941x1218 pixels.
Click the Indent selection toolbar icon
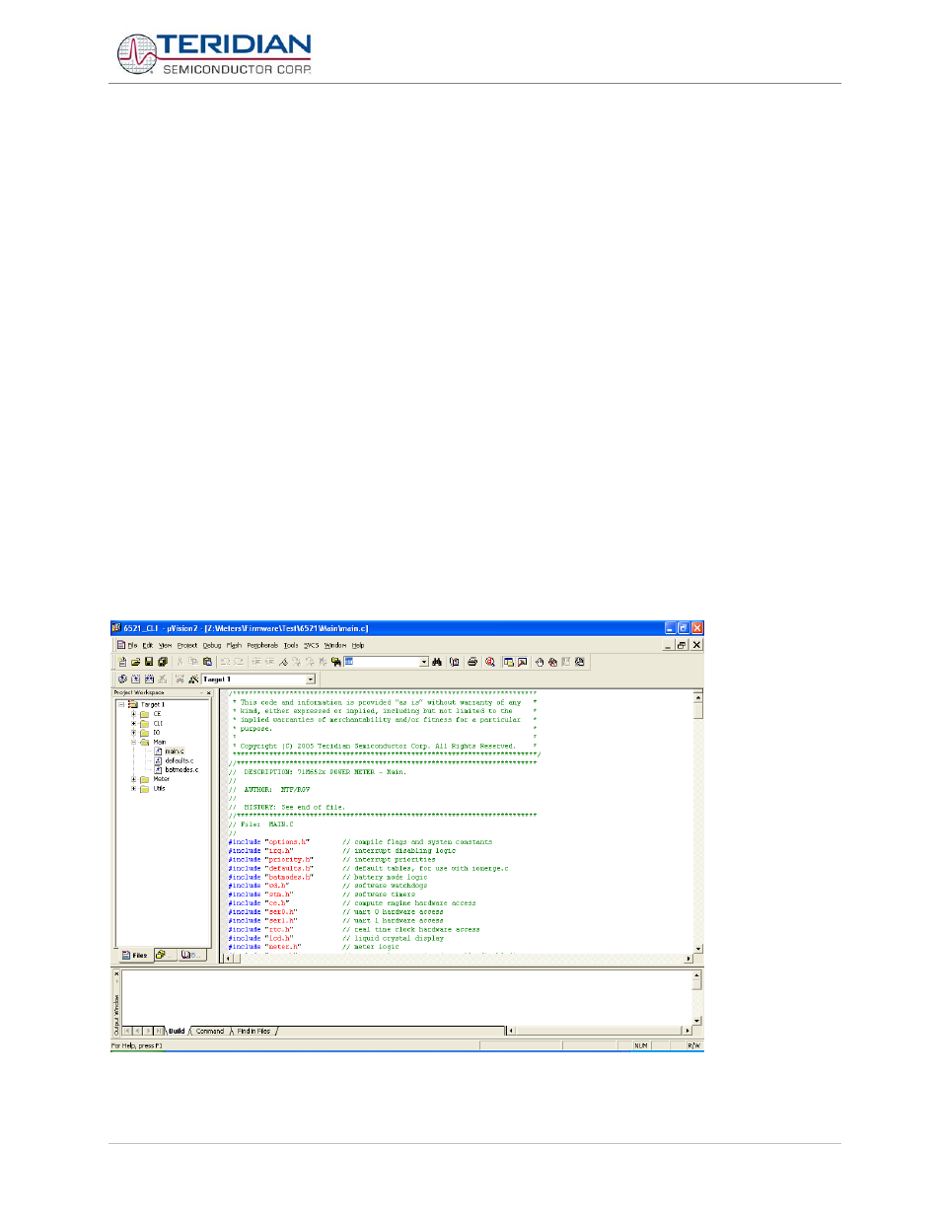pos(255,662)
